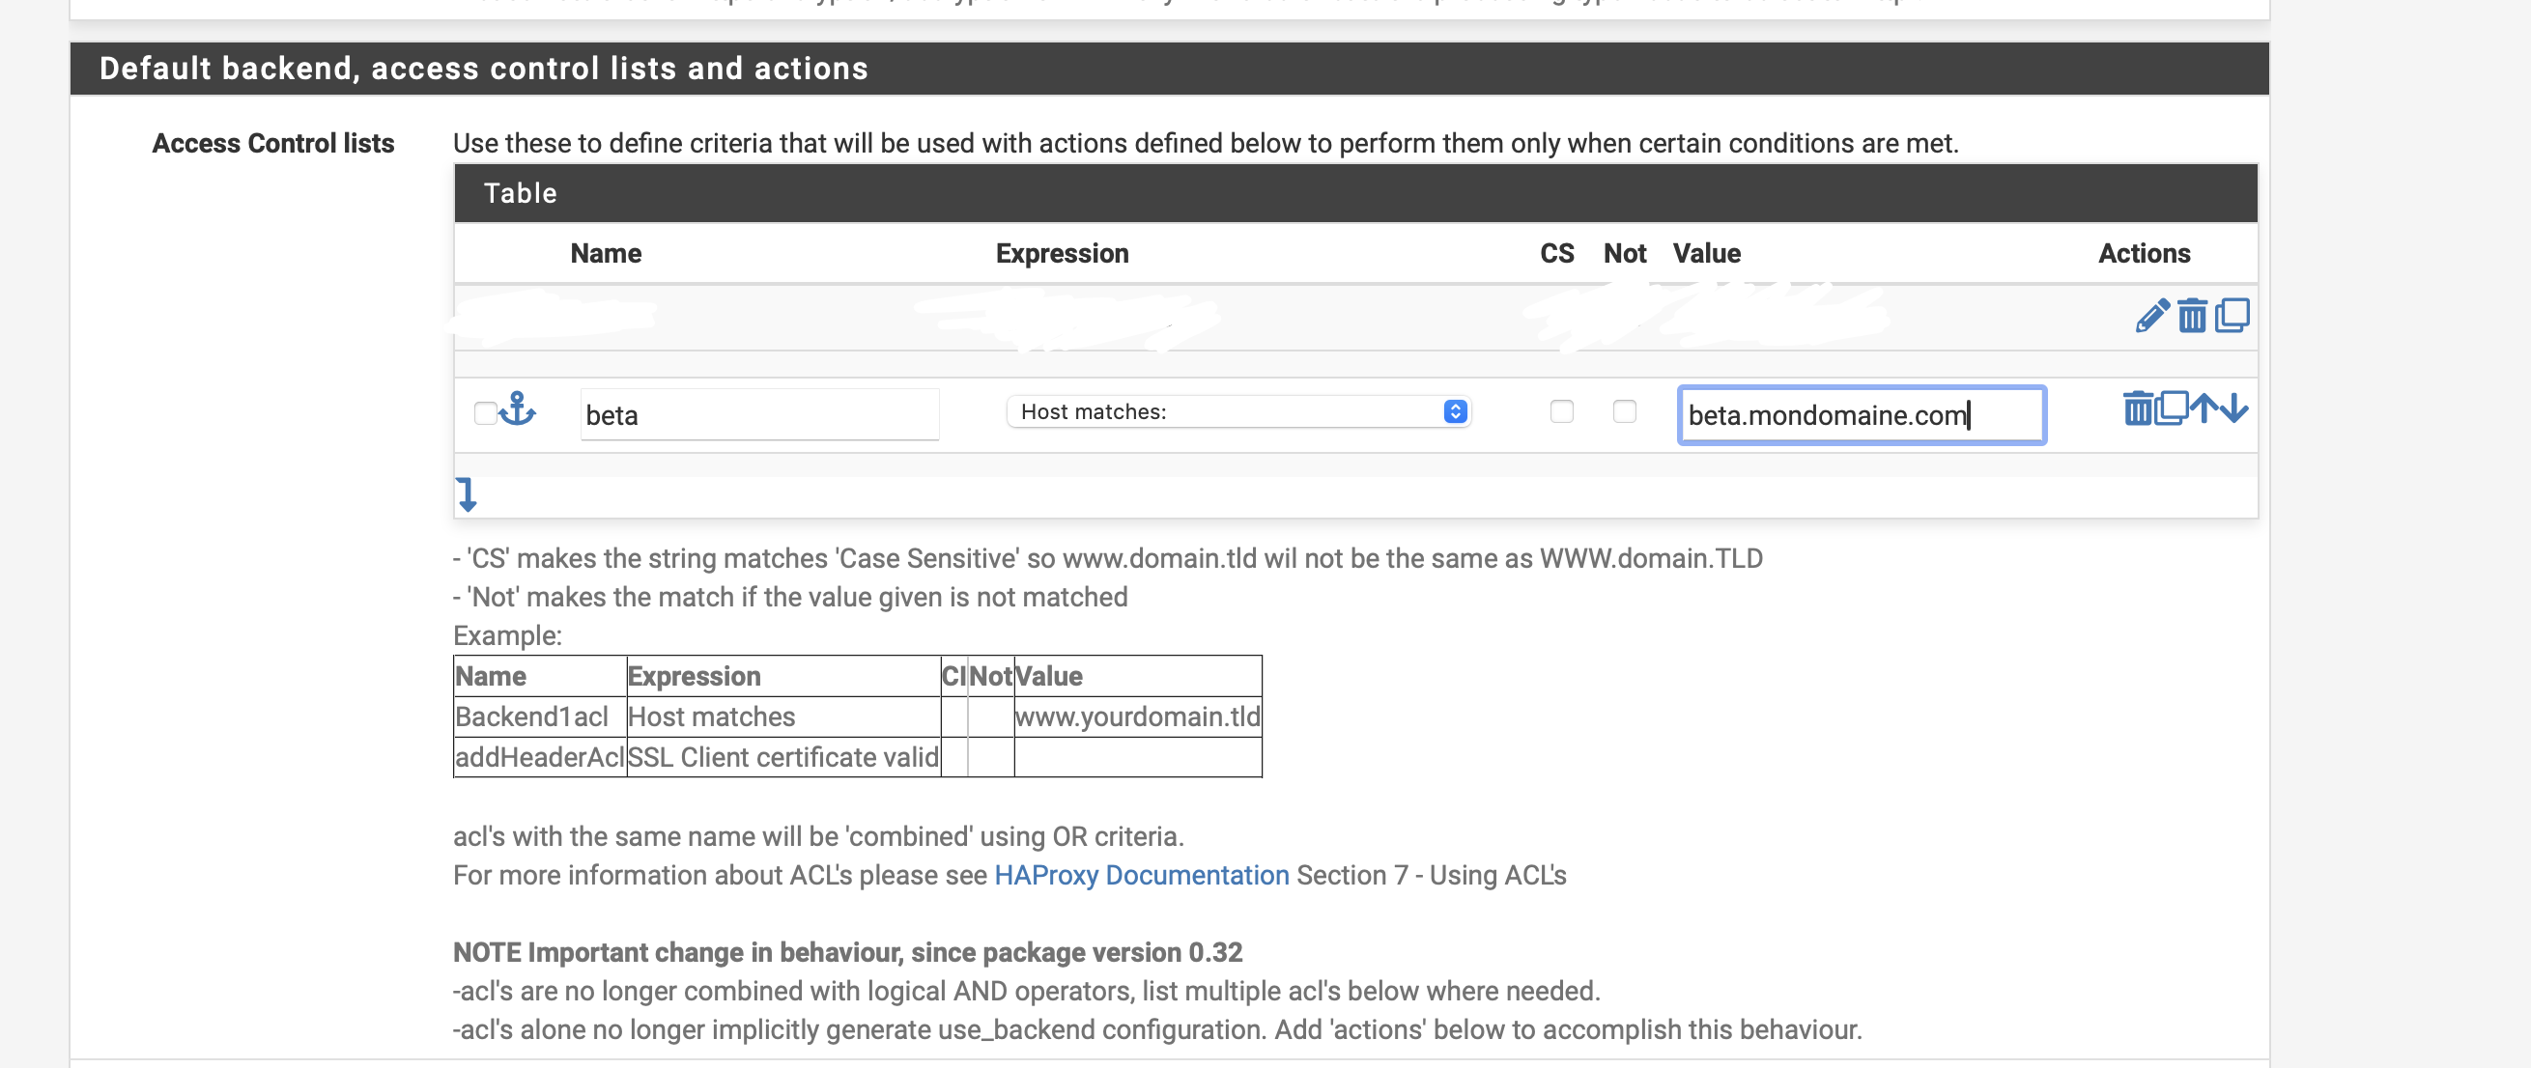Tick the beta row selection checkbox
The width and height of the screenshot is (2531, 1068).
[484, 412]
